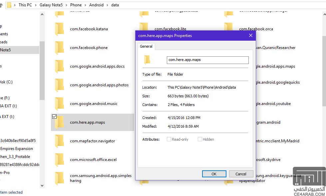This screenshot has height=196, width=326.
Task: Click the Created date '4/15/2016 12:08 PM'
Action: point(184,118)
